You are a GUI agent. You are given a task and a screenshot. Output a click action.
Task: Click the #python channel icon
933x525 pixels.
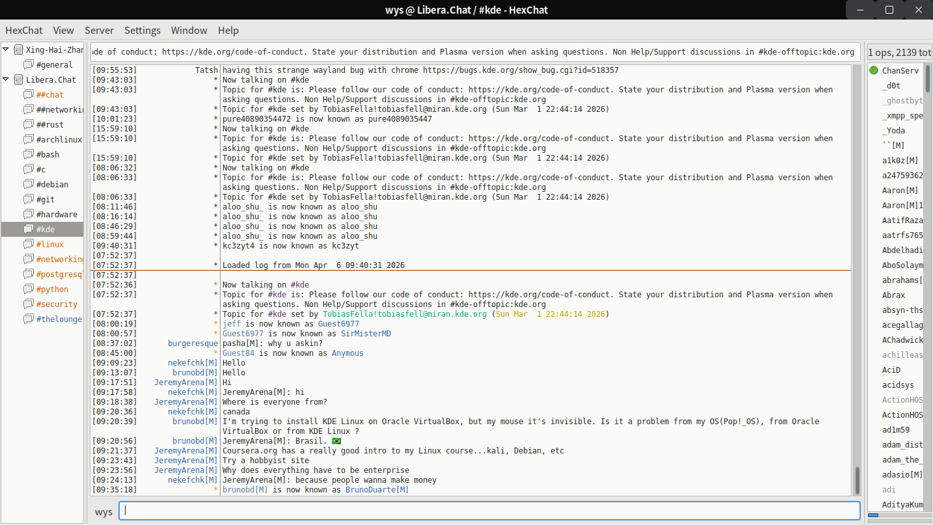click(x=28, y=289)
